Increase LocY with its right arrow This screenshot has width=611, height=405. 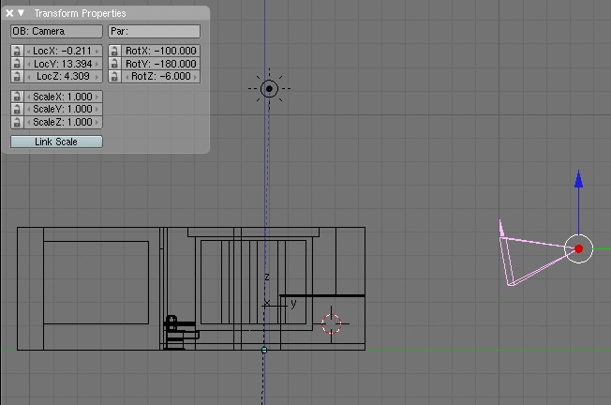click(x=97, y=64)
